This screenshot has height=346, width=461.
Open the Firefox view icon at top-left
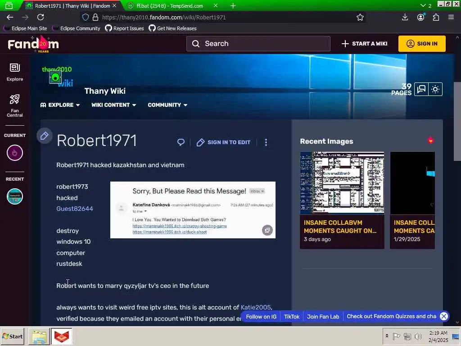(9, 5)
